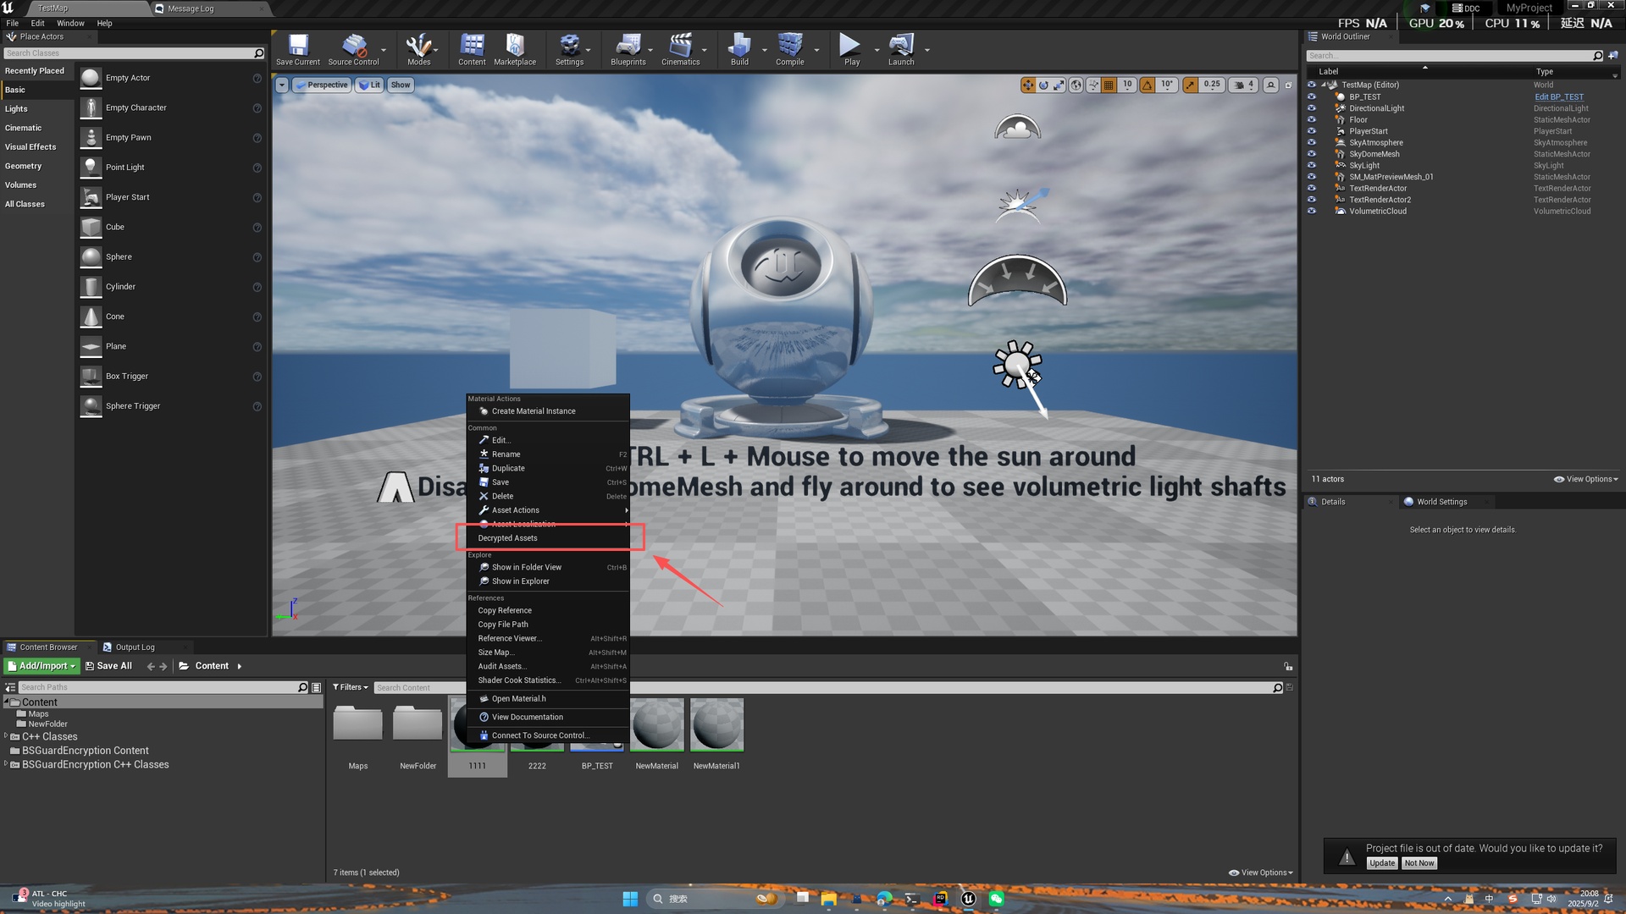Open the Unreal Editor taskbar icon

pyautogui.click(x=968, y=899)
